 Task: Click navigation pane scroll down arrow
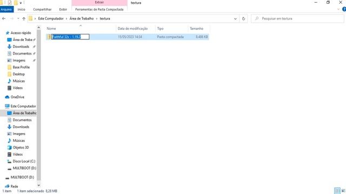[x=38, y=185]
